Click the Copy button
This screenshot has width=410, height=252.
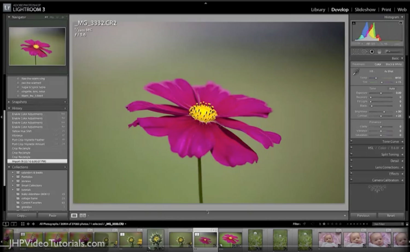pos(21,215)
